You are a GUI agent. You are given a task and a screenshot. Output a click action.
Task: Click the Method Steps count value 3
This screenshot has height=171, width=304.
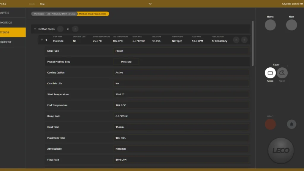pos(68,29)
